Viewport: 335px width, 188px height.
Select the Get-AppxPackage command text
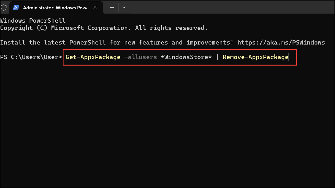pos(93,57)
